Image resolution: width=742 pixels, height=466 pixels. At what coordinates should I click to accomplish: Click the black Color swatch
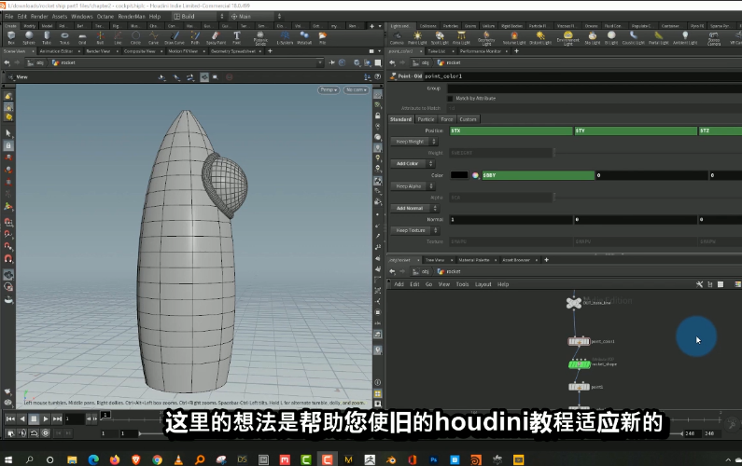[459, 175]
